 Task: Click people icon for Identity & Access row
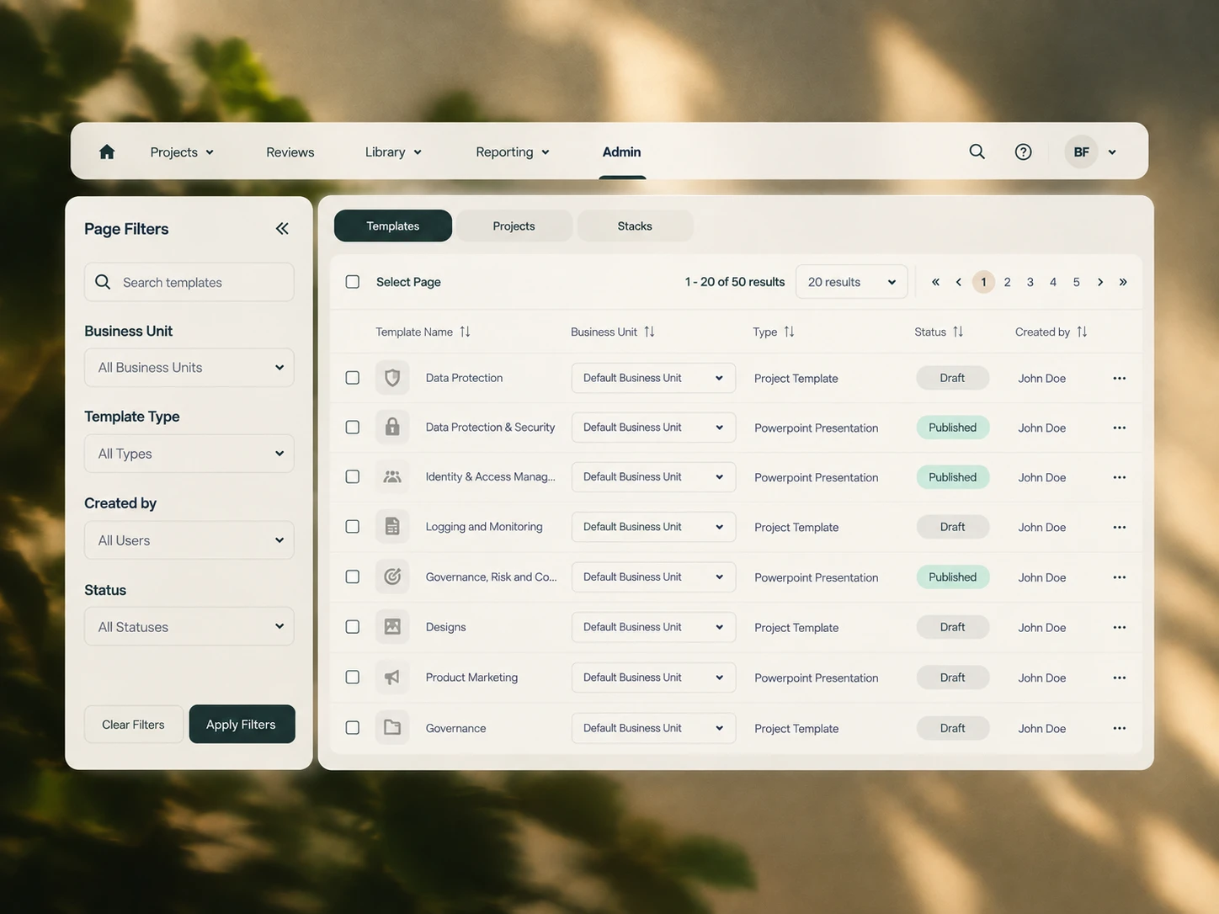point(392,476)
